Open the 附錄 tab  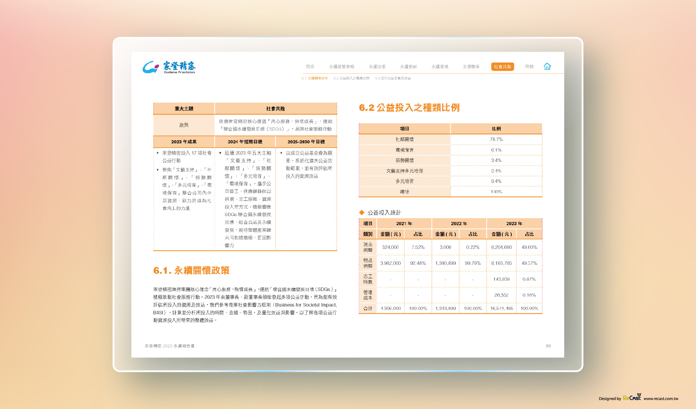click(x=530, y=67)
